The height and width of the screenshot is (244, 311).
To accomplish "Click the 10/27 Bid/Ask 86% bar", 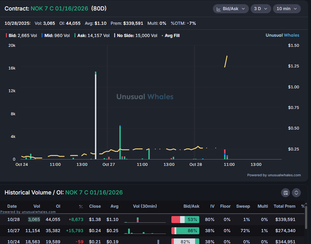I will tap(185, 231).
